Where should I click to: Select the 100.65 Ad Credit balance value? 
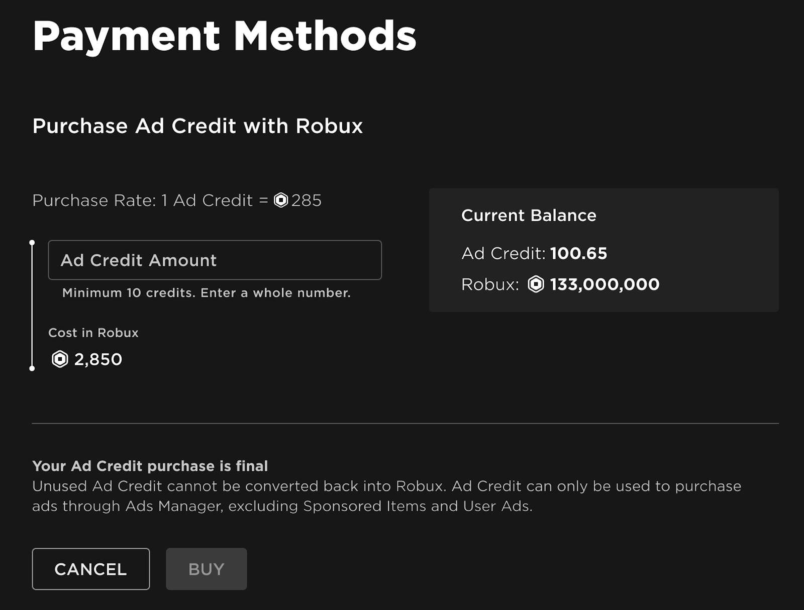click(x=578, y=253)
